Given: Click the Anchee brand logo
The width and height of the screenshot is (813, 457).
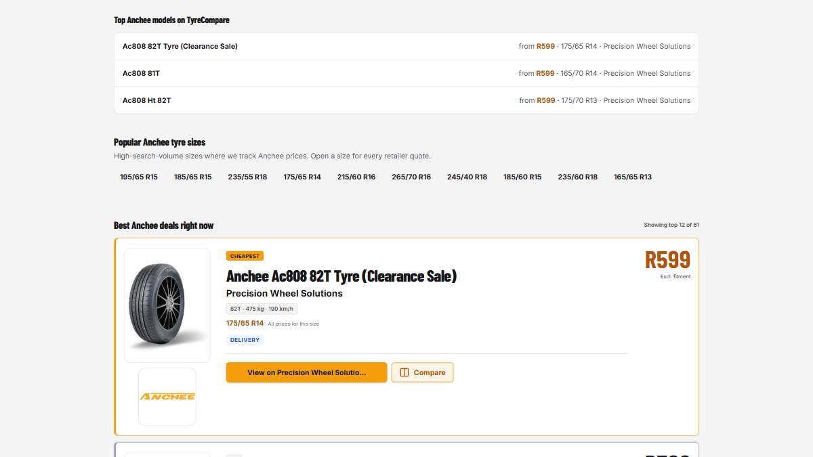Looking at the screenshot, I should click(167, 397).
